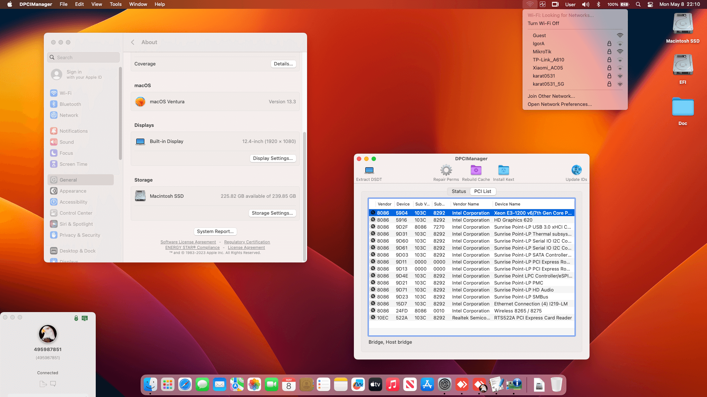Open Appearance settings in sidebar
707x397 pixels.
[81, 191]
